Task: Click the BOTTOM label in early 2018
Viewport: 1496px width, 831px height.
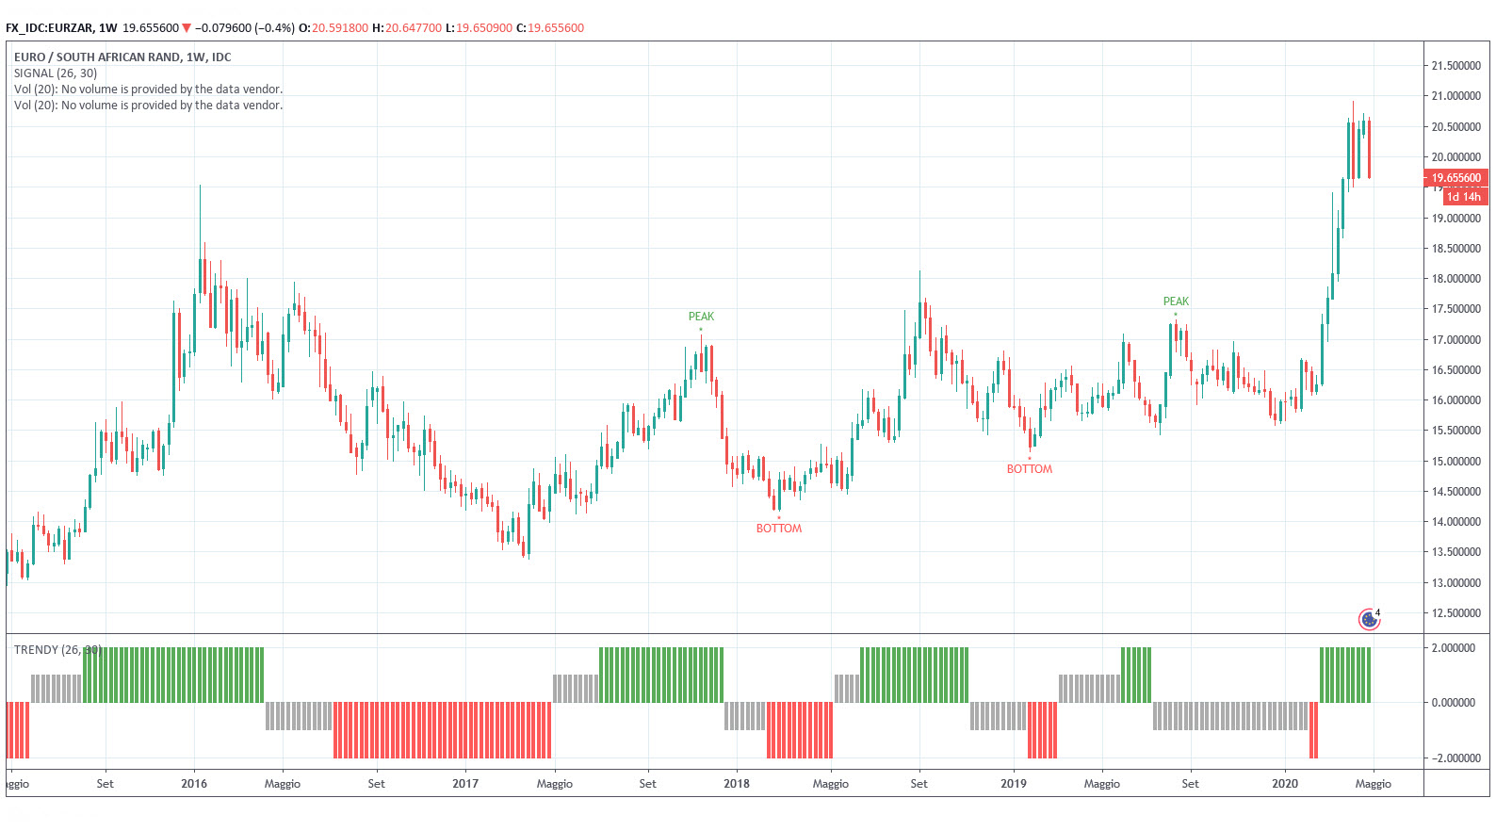Action: pos(779,529)
